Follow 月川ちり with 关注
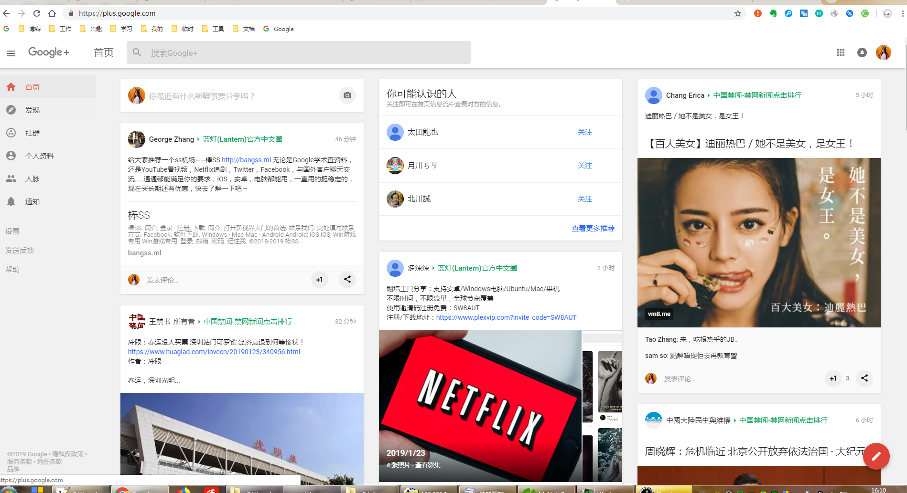 (x=585, y=166)
